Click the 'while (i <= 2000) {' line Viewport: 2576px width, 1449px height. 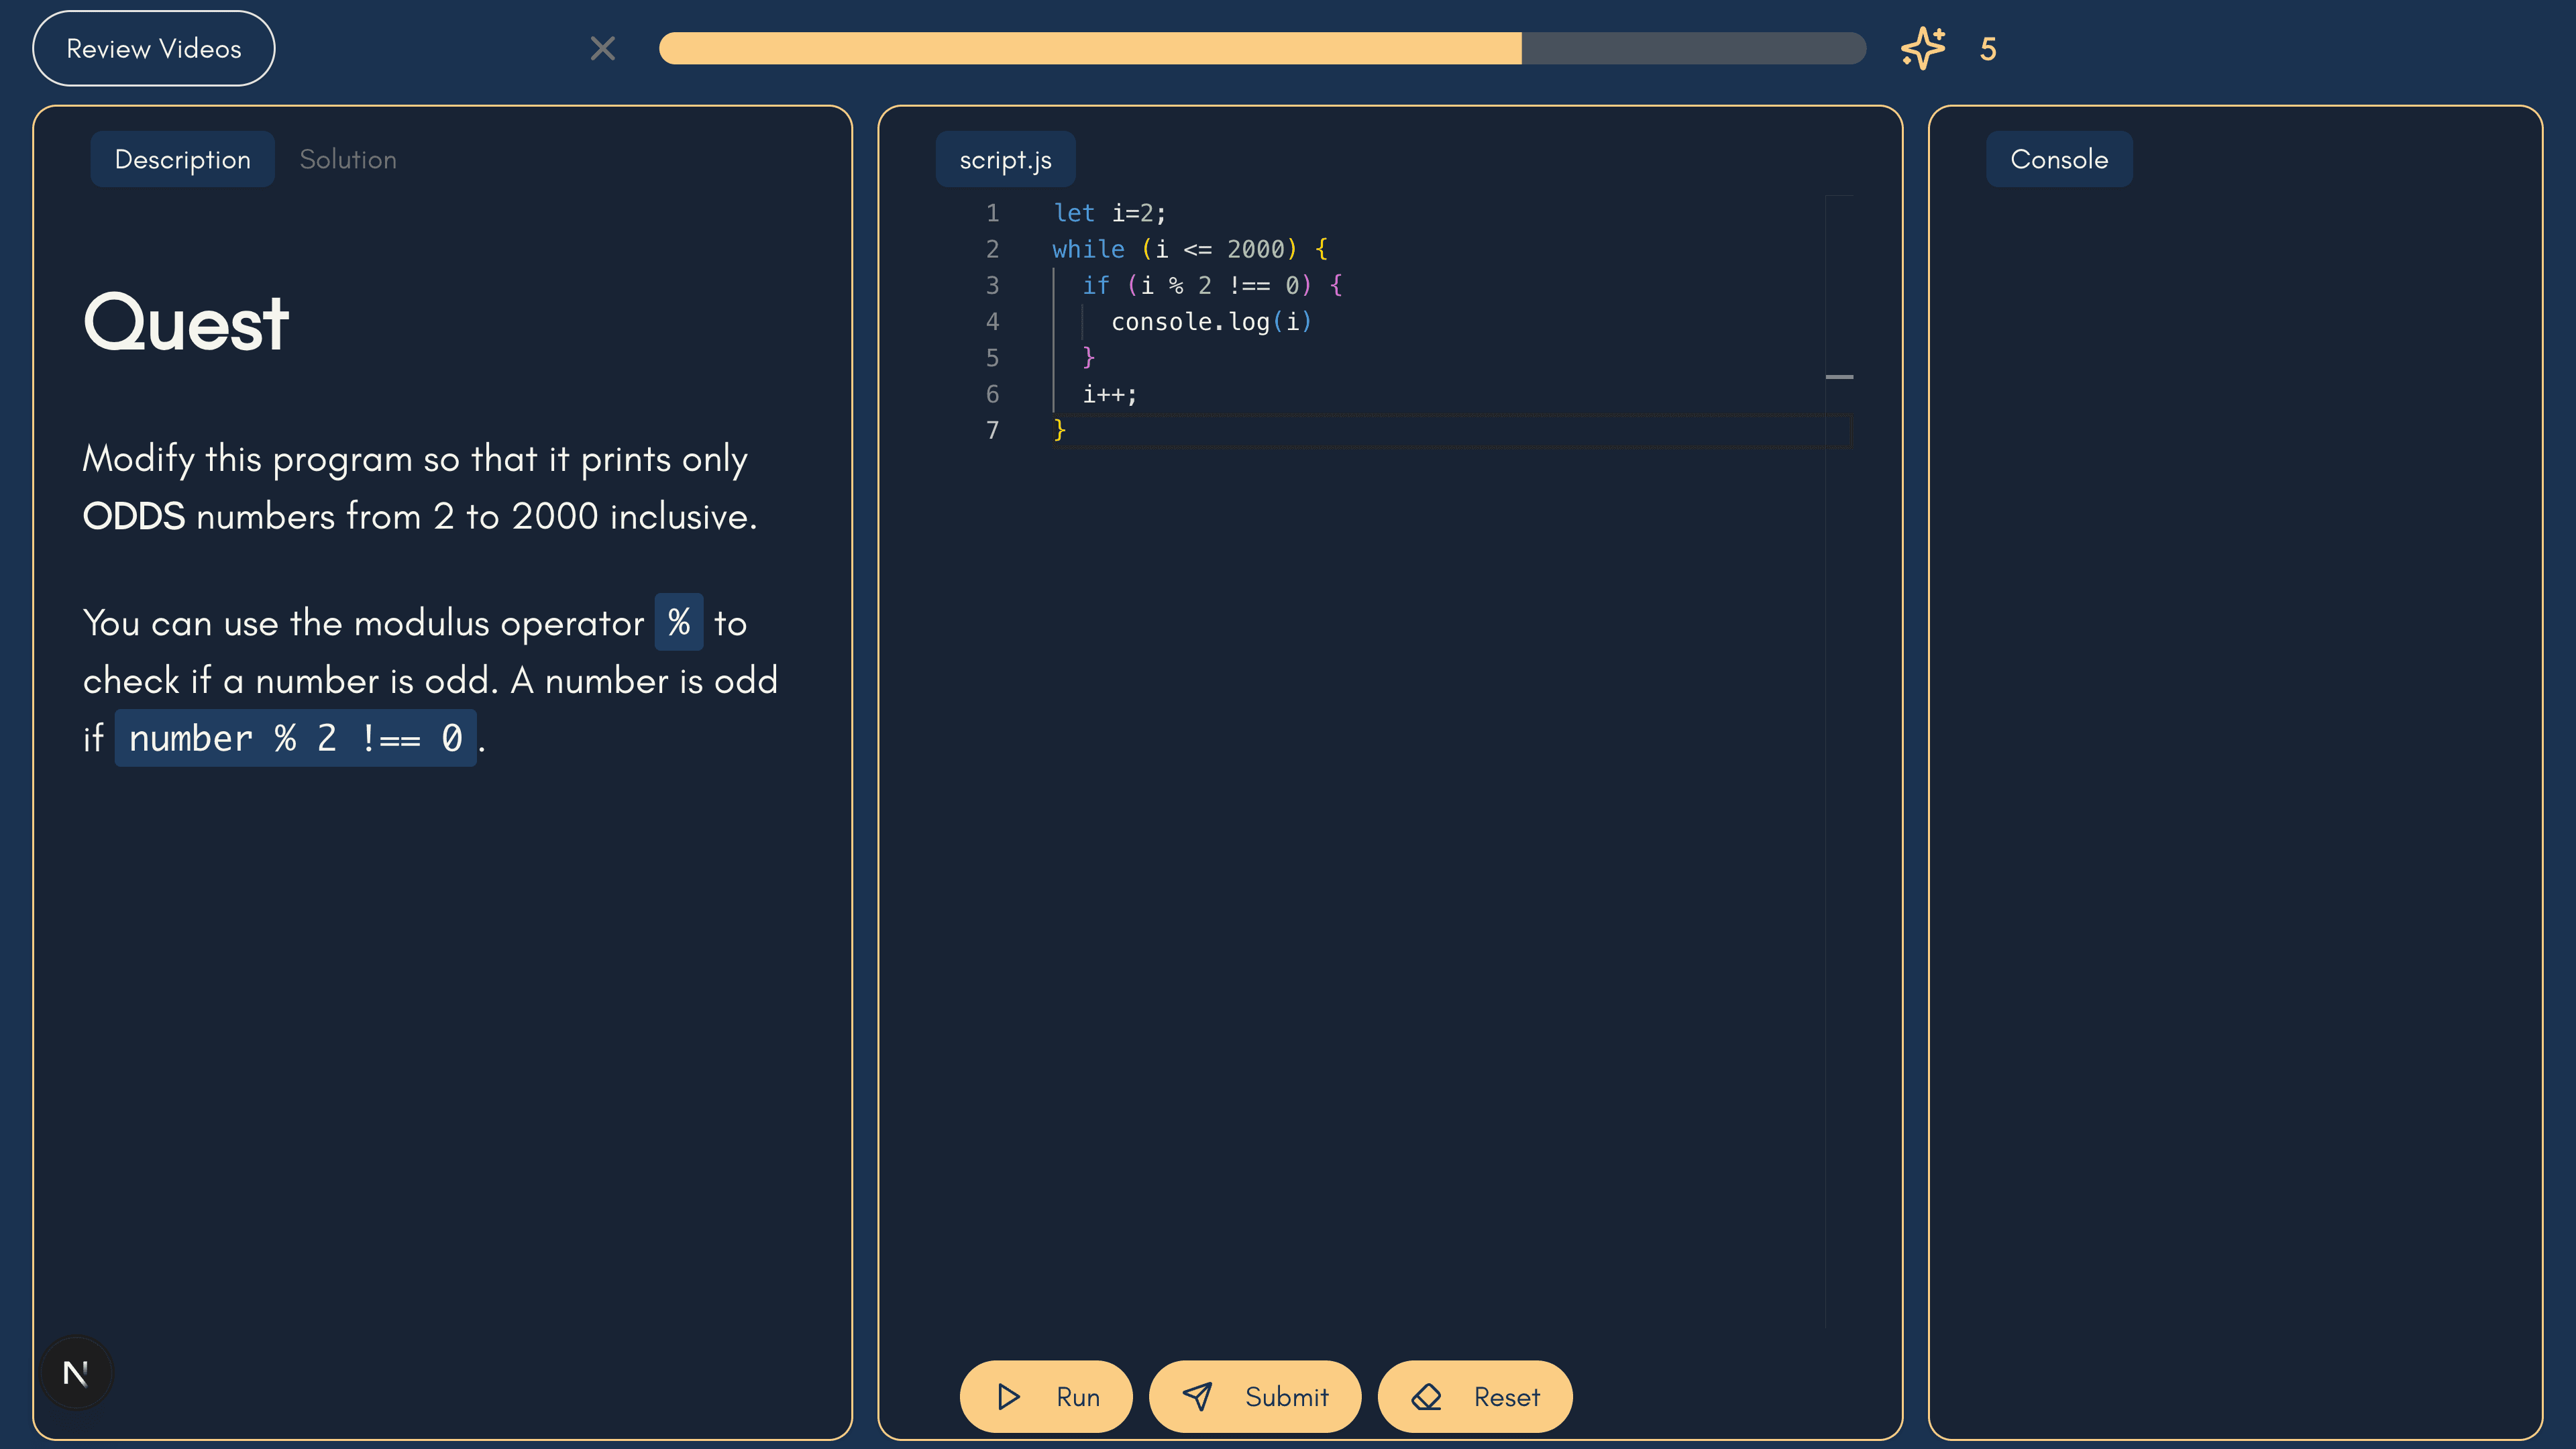pos(1190,249)
